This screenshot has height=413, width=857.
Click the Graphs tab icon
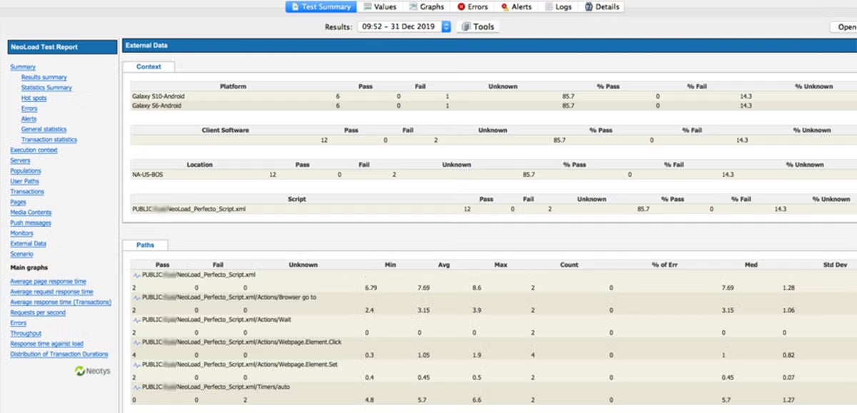[x=414, y=6]
